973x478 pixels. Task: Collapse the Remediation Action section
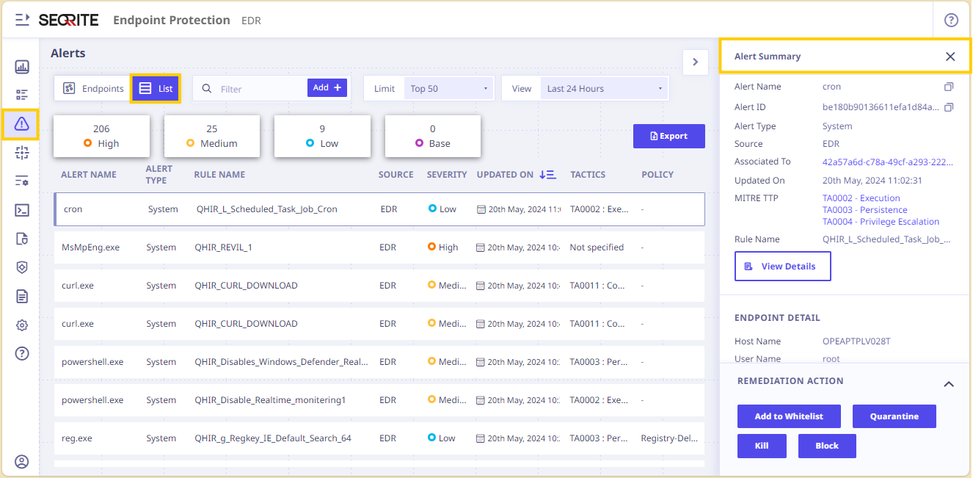pyautogui.click(x=949, y=384)
